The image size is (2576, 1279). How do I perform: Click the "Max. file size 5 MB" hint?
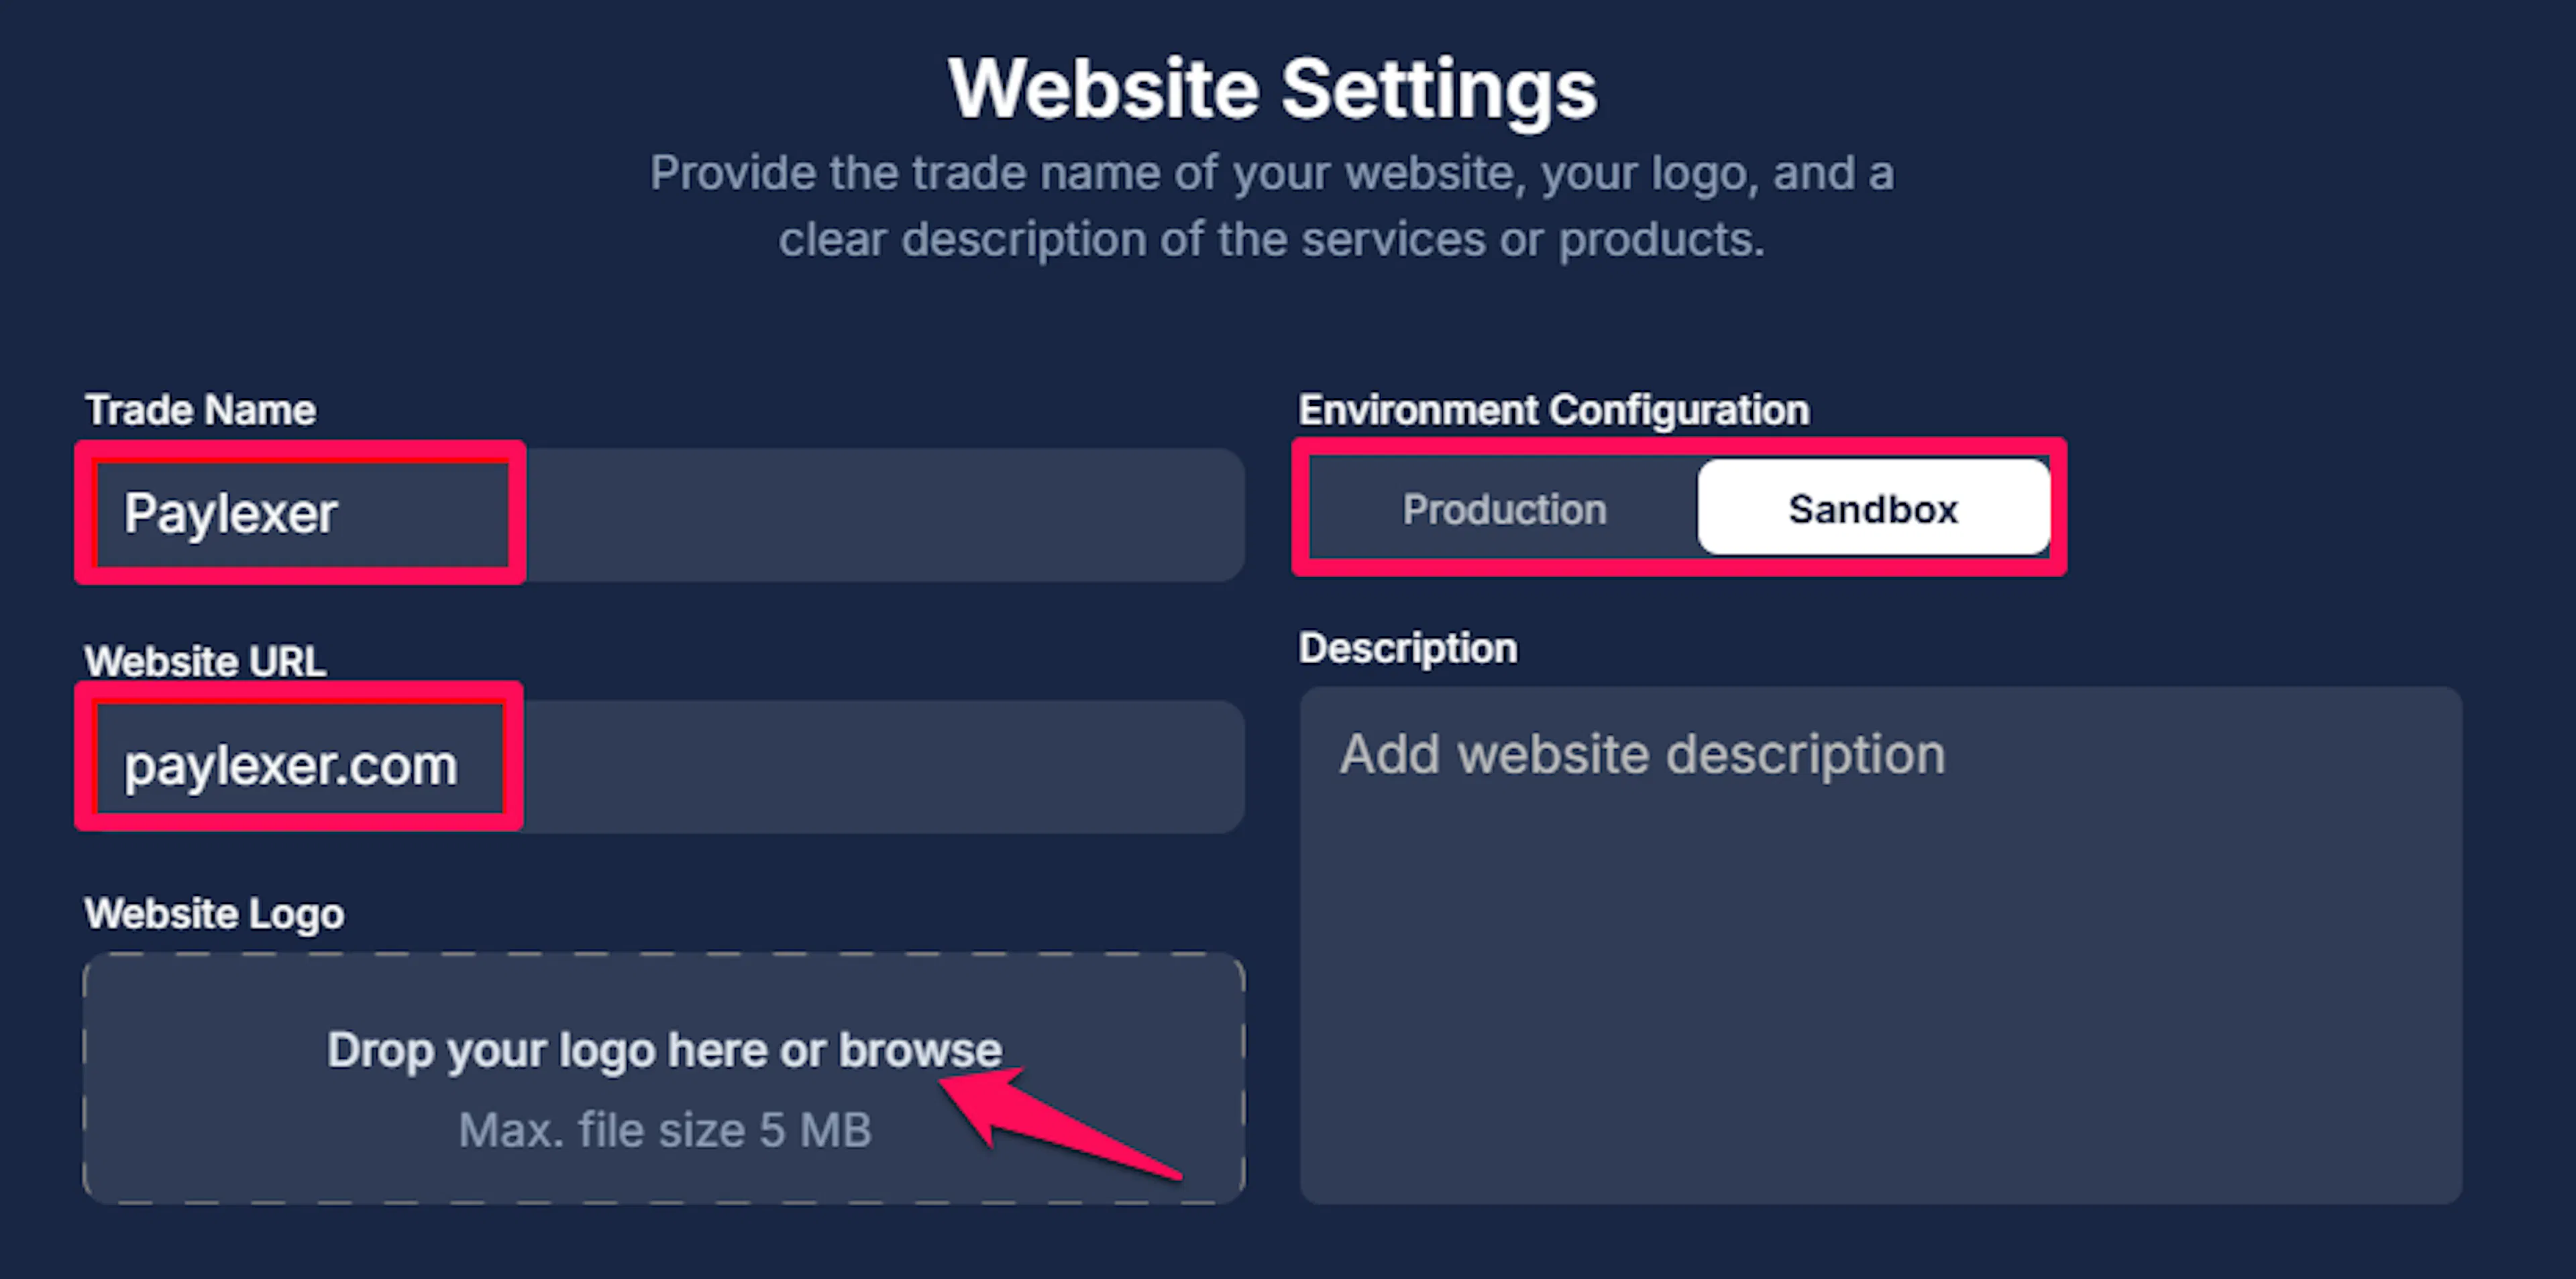[665, 1130]
